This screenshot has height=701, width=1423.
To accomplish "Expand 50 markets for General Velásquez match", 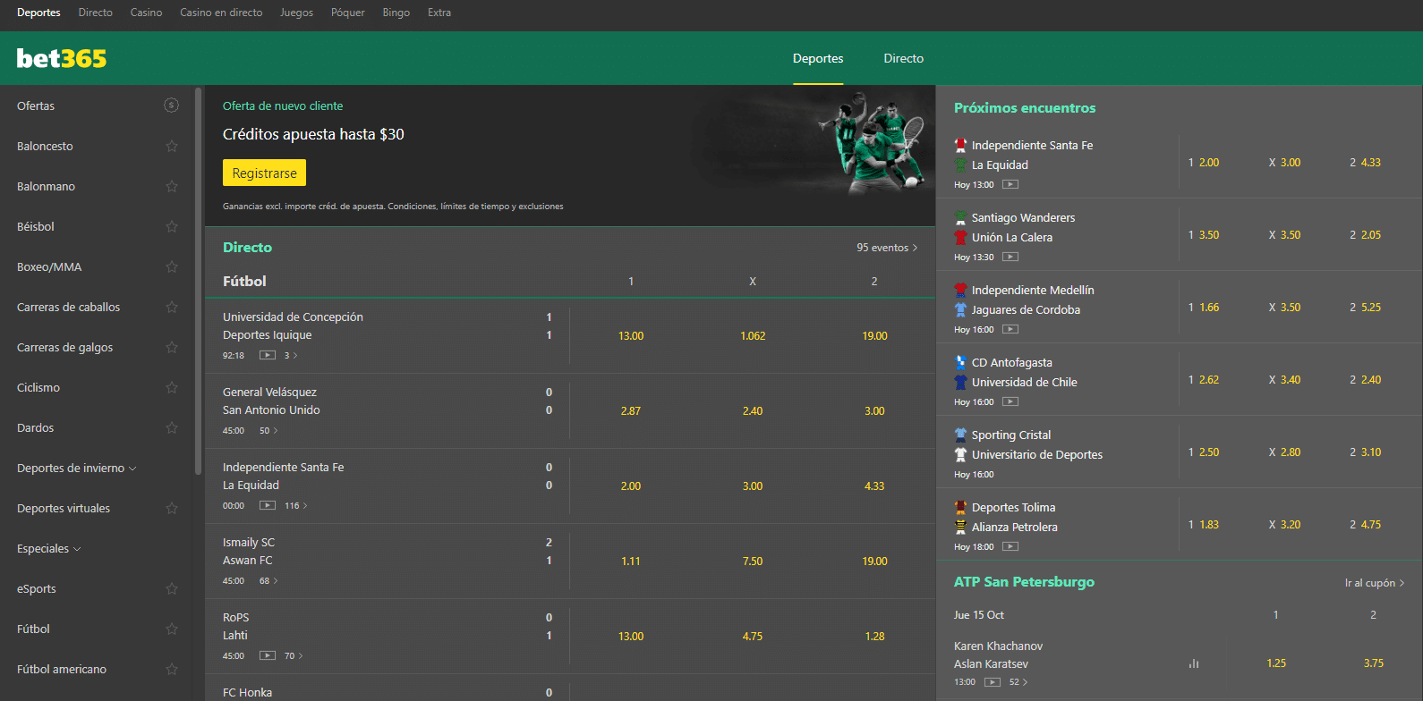I will pyautogui.click(x=268, y=430).
